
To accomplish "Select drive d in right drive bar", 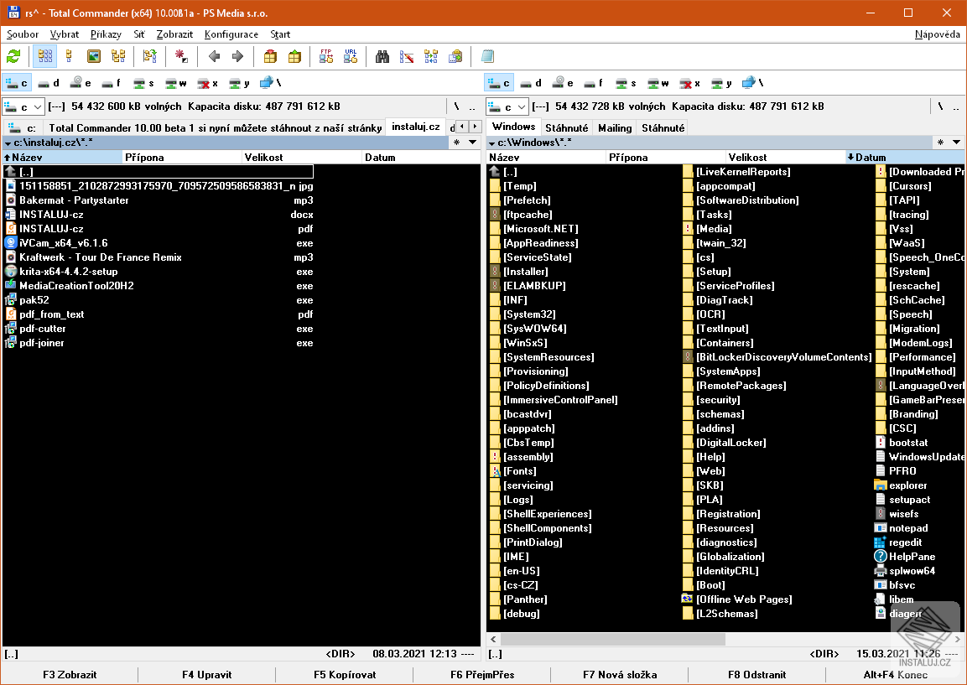I will (531, 83).
